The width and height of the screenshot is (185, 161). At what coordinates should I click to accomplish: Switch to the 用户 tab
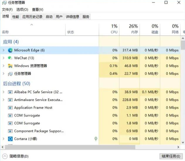point(59,17)
